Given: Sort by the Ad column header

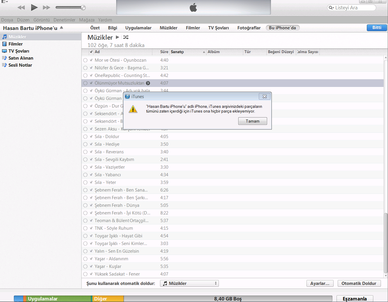Looking at the screenshot, I should coord(123,52).
